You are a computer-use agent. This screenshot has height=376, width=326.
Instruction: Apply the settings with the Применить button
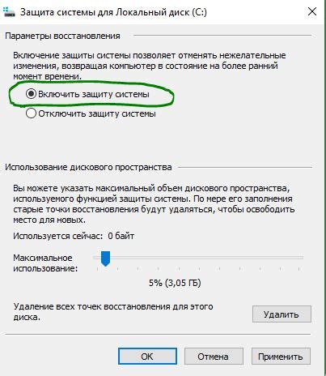[x=281, y=357]
